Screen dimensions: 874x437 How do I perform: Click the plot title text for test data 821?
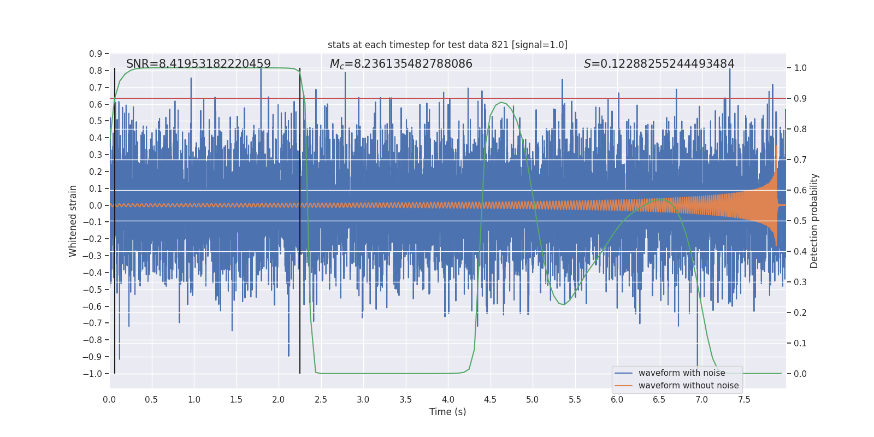pyautogui.click(x=447, y=45)
